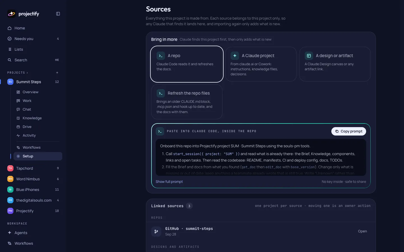Open the Tapchord project

[34, 168]
